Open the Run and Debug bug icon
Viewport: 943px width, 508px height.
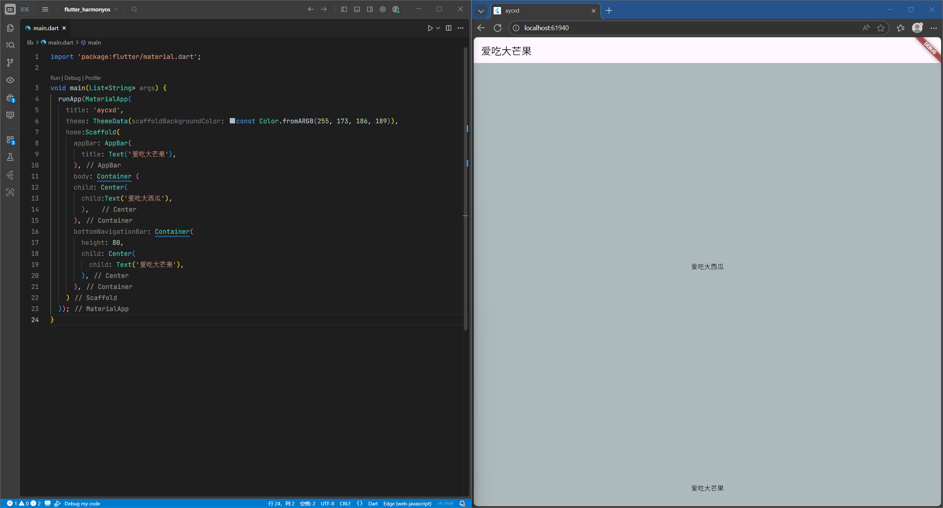point(10,98)
